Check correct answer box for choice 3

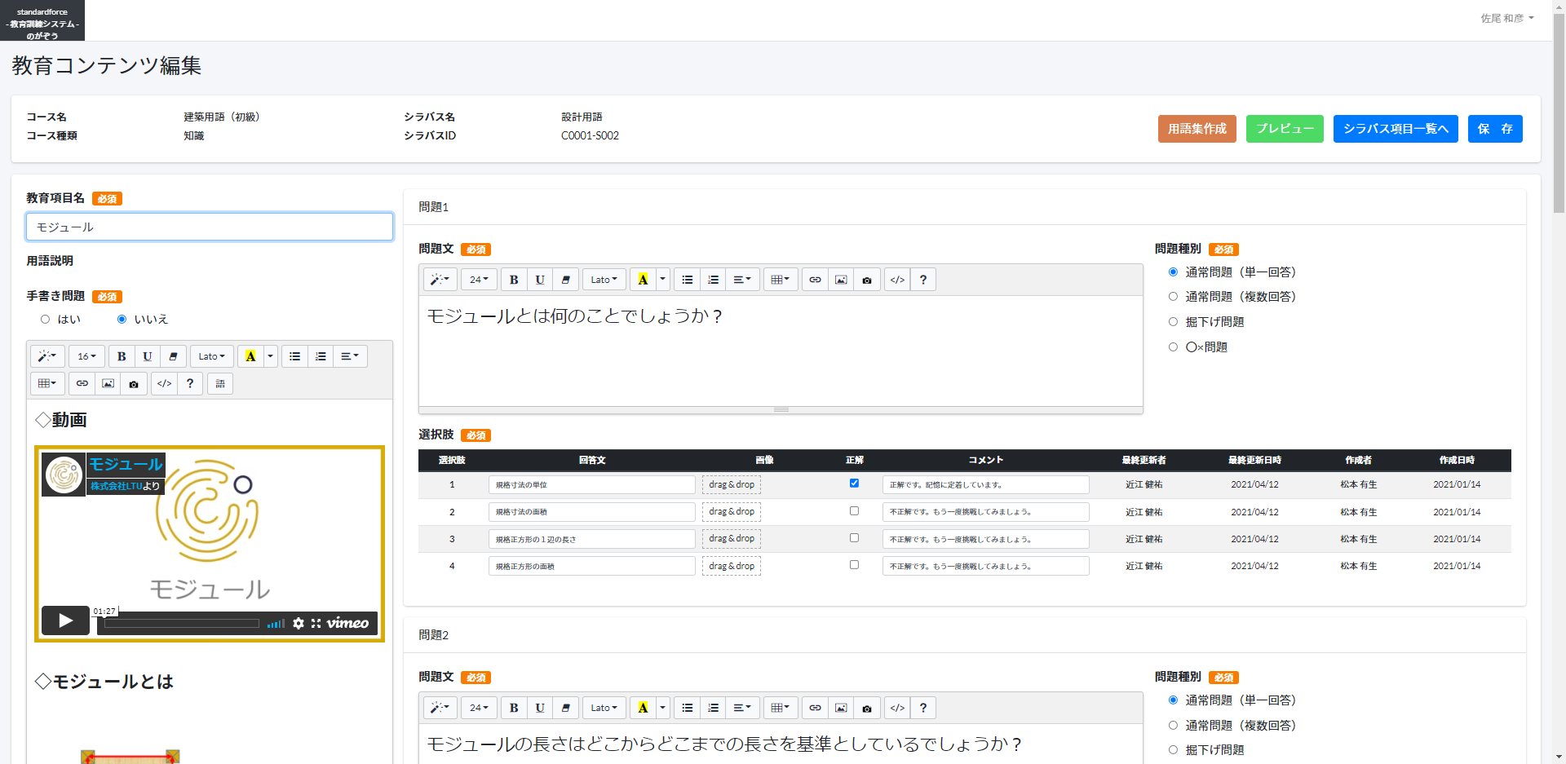coord(854,538)
